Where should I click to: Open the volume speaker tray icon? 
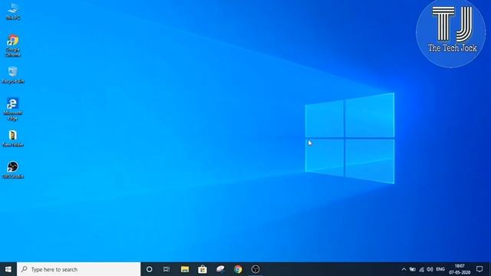(x=430, y=269)
